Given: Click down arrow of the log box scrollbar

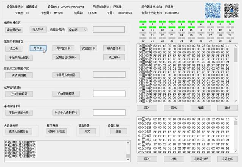Looking at the screenshot, I should click(128, 160).
